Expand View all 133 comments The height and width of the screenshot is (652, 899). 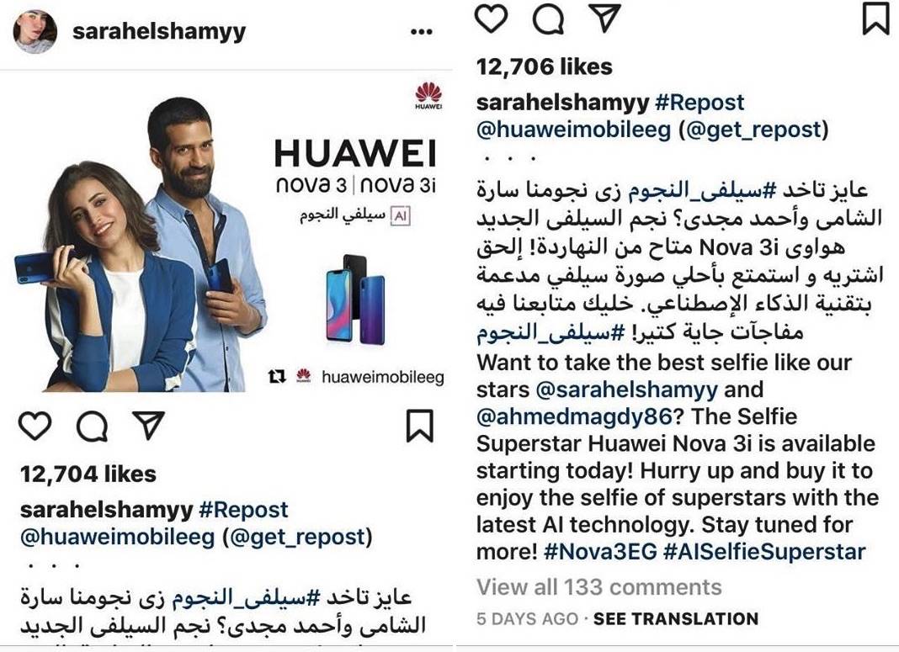[x=599, y=587]
